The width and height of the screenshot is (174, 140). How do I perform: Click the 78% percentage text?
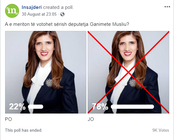[x=100, y=107]
